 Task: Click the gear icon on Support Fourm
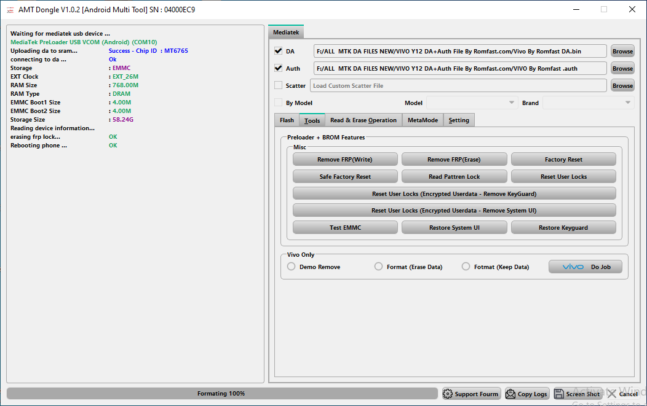click(x=448, y=394)
